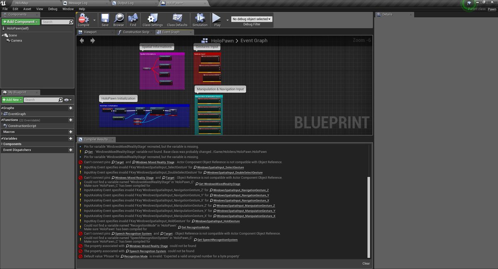
Task: Click the Play button
Action: [217, 19]
